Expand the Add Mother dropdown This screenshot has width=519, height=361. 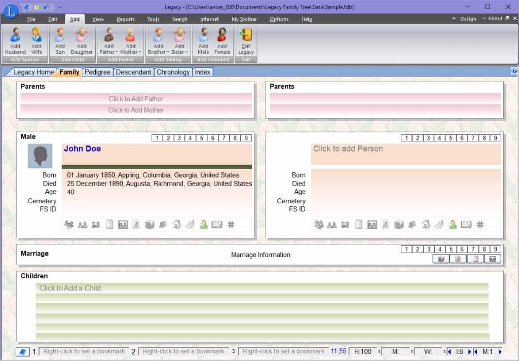coord(140,52)
